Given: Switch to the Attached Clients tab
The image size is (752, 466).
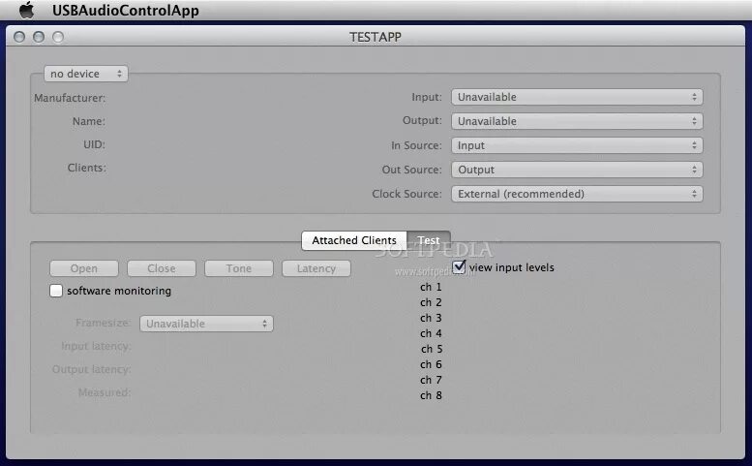Looking at the screenshot, I should [354, 240].
